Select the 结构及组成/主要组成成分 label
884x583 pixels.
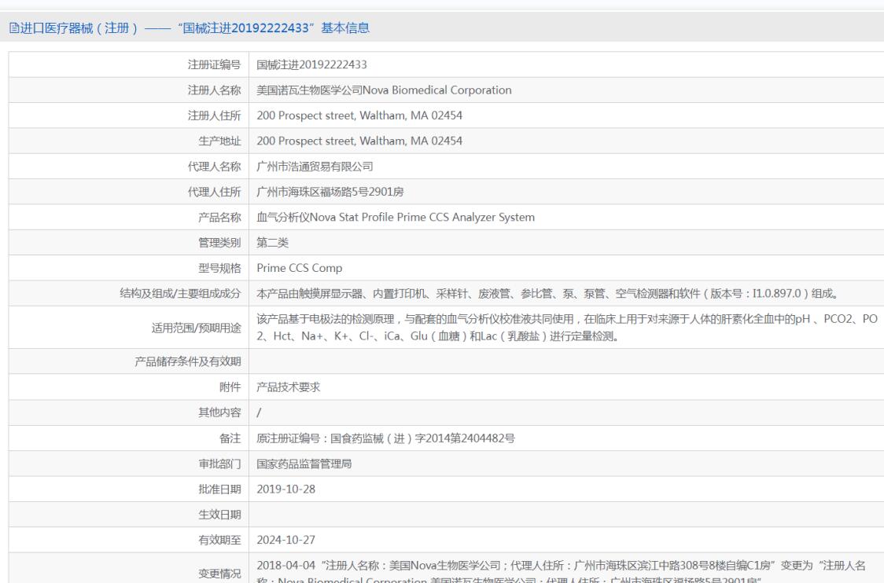(180, 294)
